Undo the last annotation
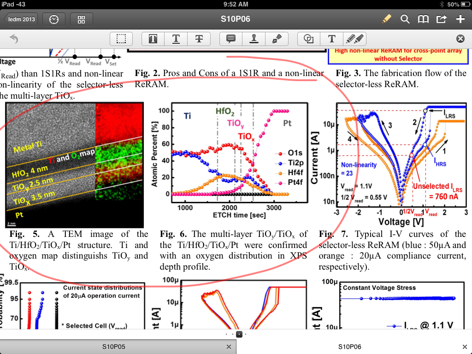472x354 pixels. click(x=14, y=39)
